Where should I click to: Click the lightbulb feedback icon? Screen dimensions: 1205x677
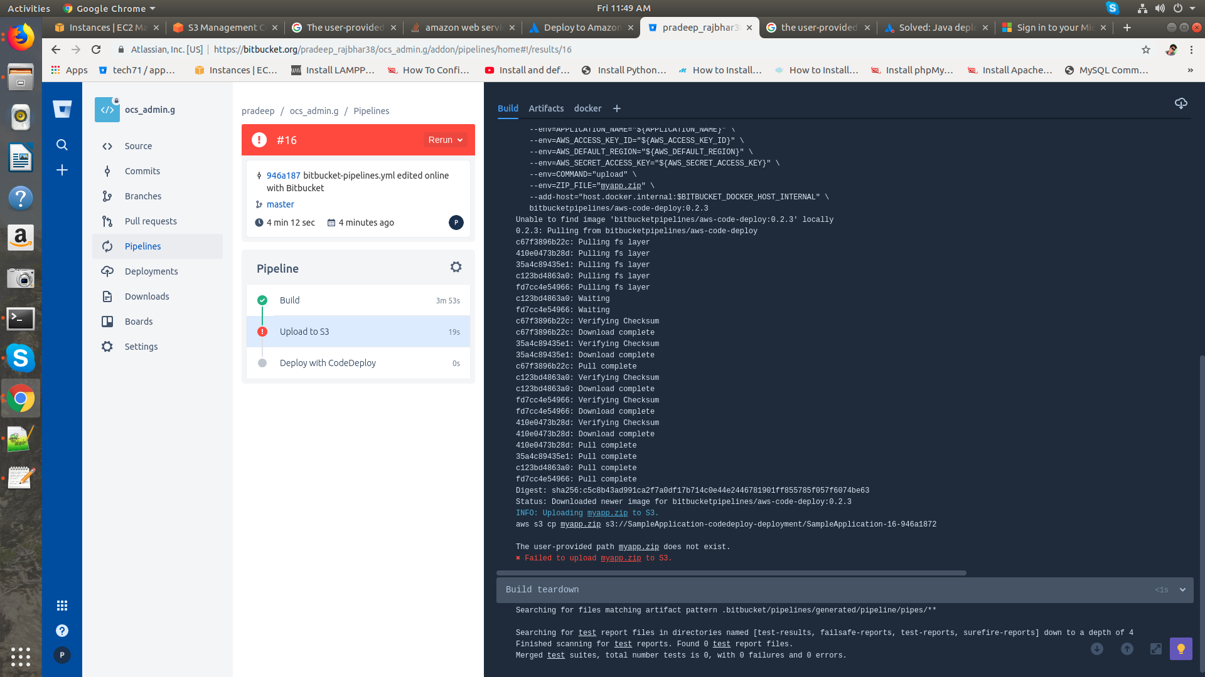pyautogui.click(x=1181, y=649)
